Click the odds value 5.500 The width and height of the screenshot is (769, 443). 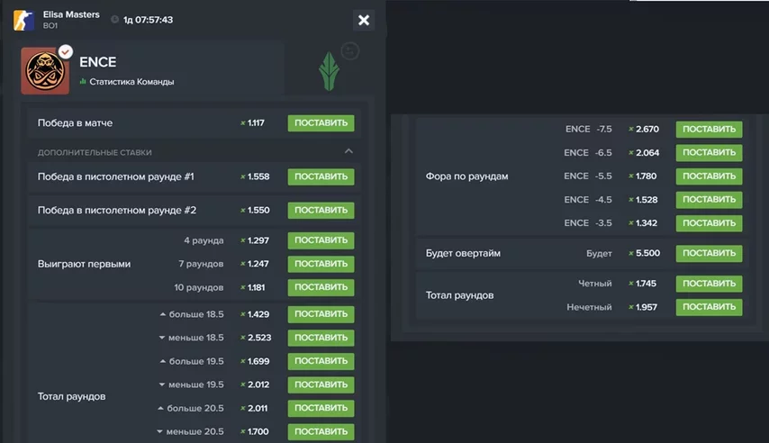(x=647, y=253)
